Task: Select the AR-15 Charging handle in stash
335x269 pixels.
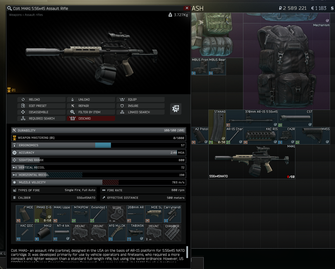Action: coord(234,135)
